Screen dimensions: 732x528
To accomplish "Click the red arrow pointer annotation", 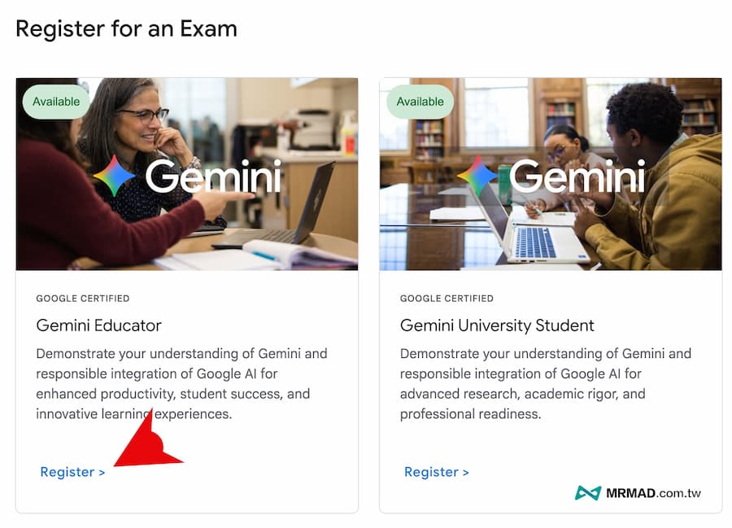I will [x=150, y=445].
